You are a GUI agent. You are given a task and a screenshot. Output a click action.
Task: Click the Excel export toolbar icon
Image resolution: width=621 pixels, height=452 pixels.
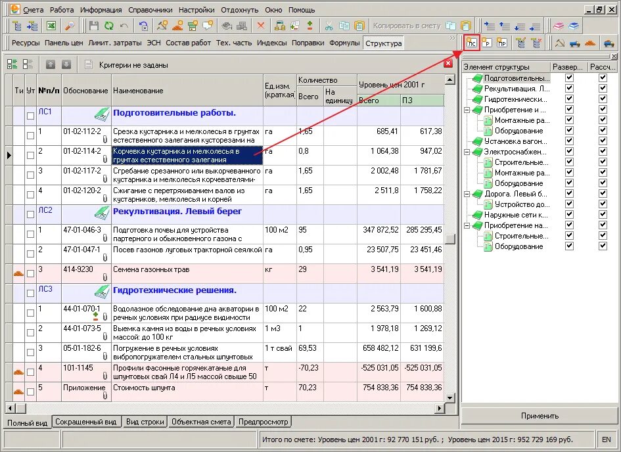point(51,26)
